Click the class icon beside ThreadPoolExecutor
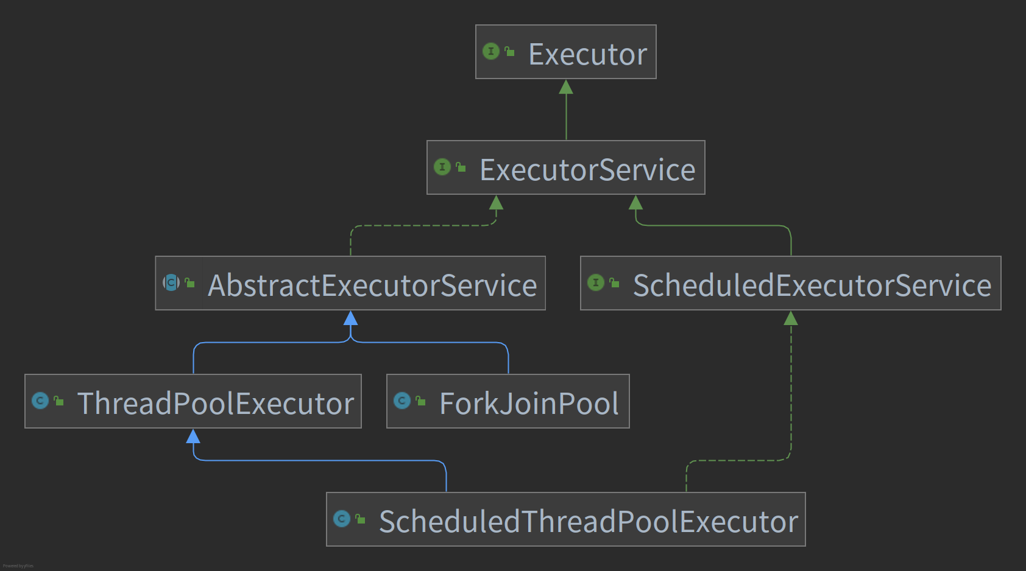 click(x=40, y=401)
